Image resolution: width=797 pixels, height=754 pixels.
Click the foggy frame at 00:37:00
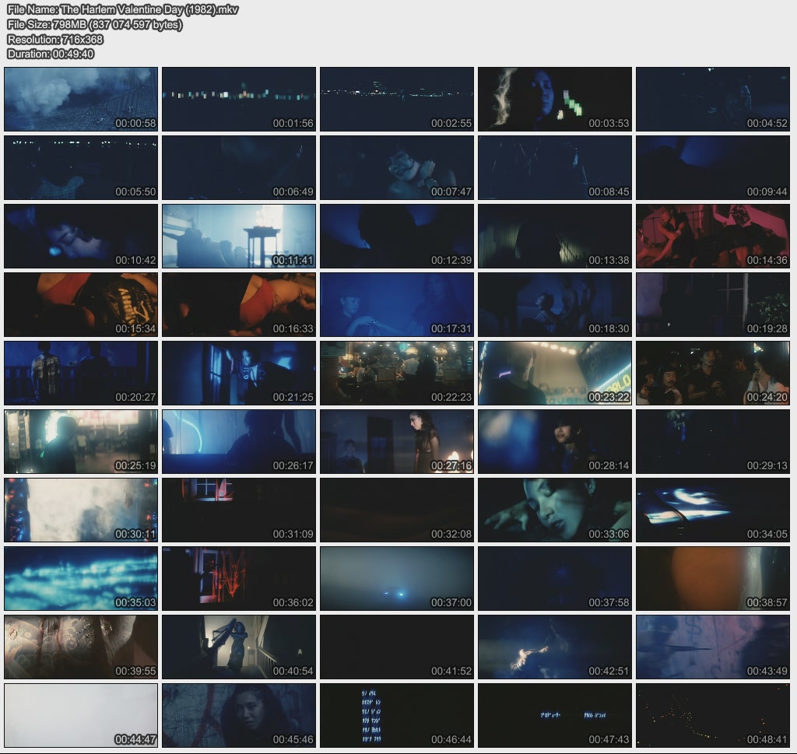(x=397, y=579)
